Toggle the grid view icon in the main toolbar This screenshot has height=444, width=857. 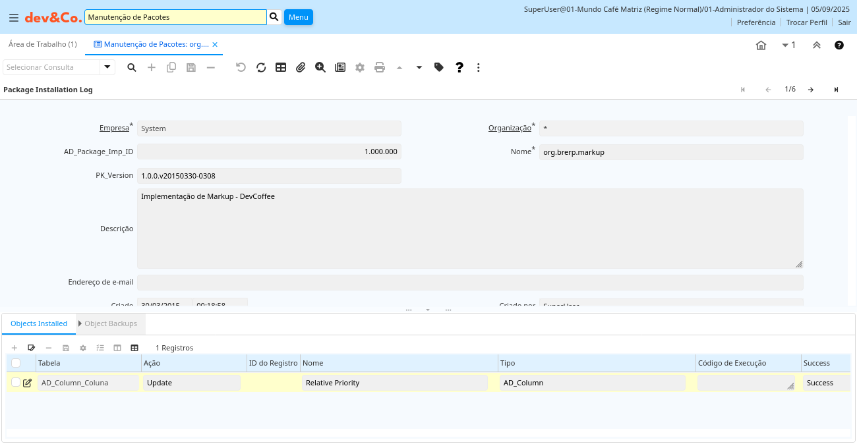(281, 67)
